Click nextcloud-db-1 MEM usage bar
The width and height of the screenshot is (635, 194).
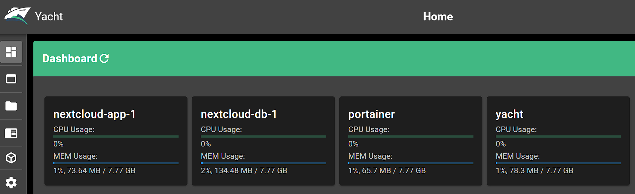263,163
